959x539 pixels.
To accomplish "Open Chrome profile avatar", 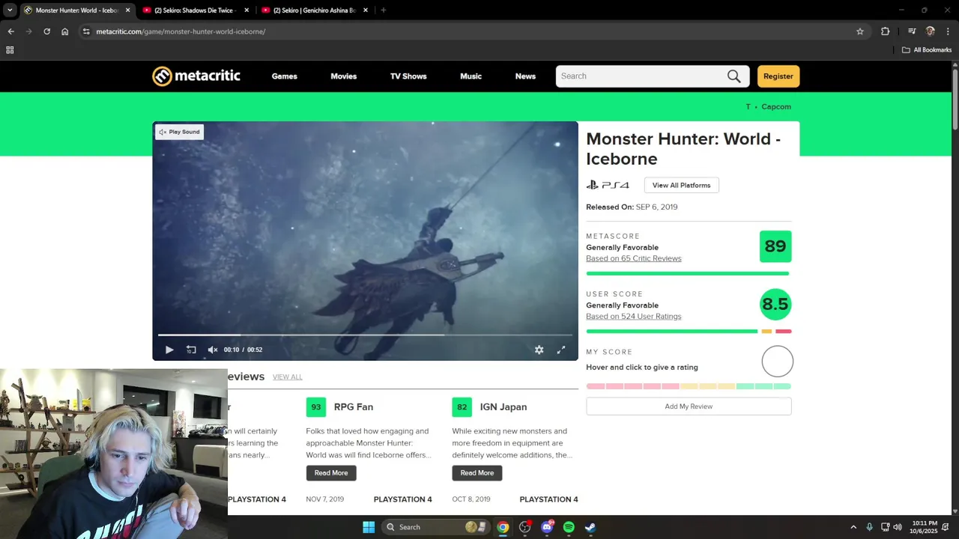I will (931, 31).
